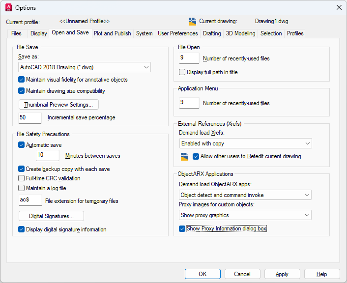This screenshot has width=347, height=283.
Task: Toggle Maintain visual fidelity for annotative objects
Action: (x=22, y=80)
